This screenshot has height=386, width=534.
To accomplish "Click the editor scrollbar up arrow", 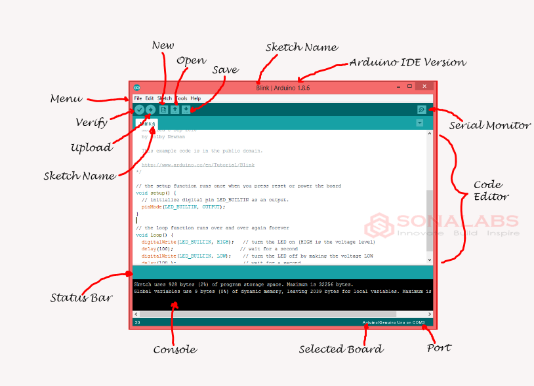I will tap(430, 133).
